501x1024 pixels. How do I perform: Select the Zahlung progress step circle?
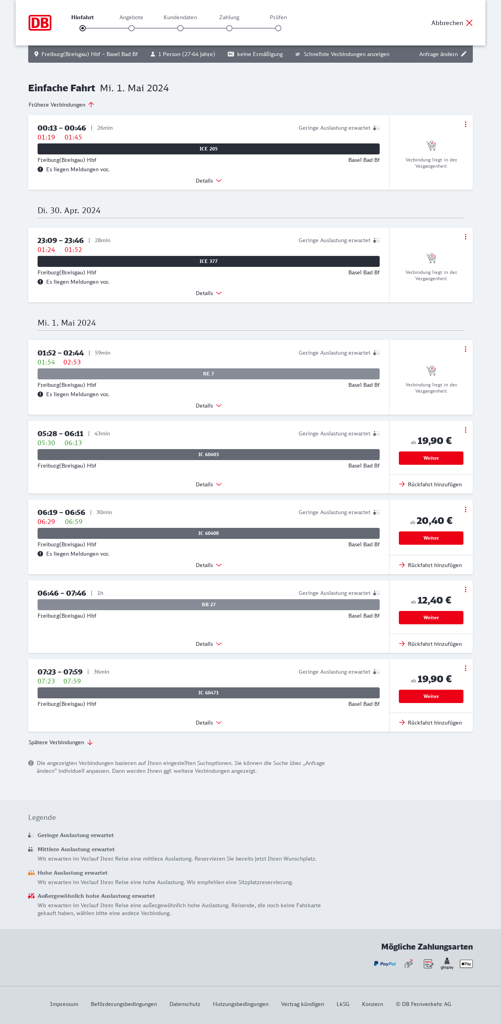coord(229,28)
